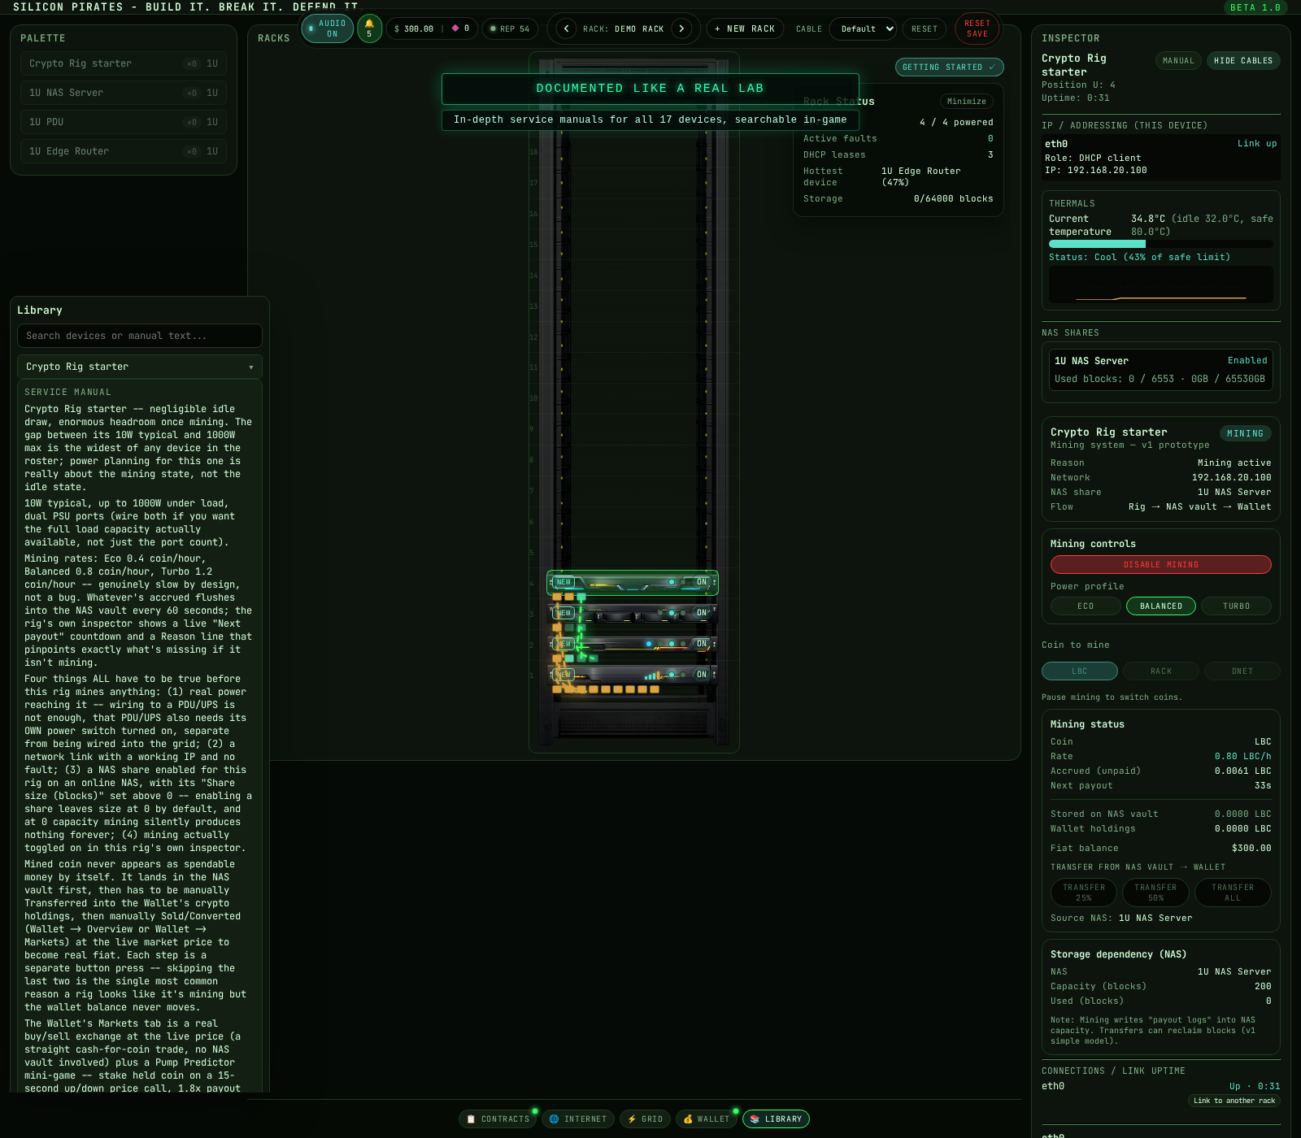The image size is (1301, 1138).
Task: Click the signal bars icon on unit 1 device
Action: (652, 675)
